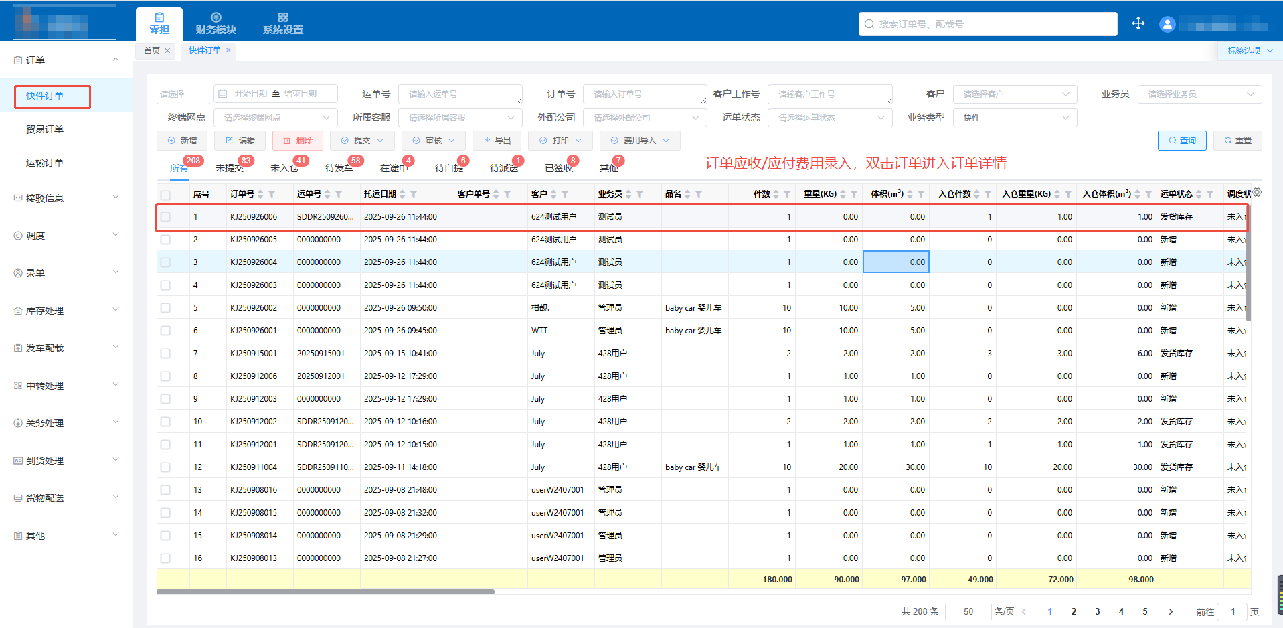The height and width of the screenshot is (628, 1283).
Task: Switch to the 未提交 status tab
Action: pyautogui.click(x=230, y=168)
